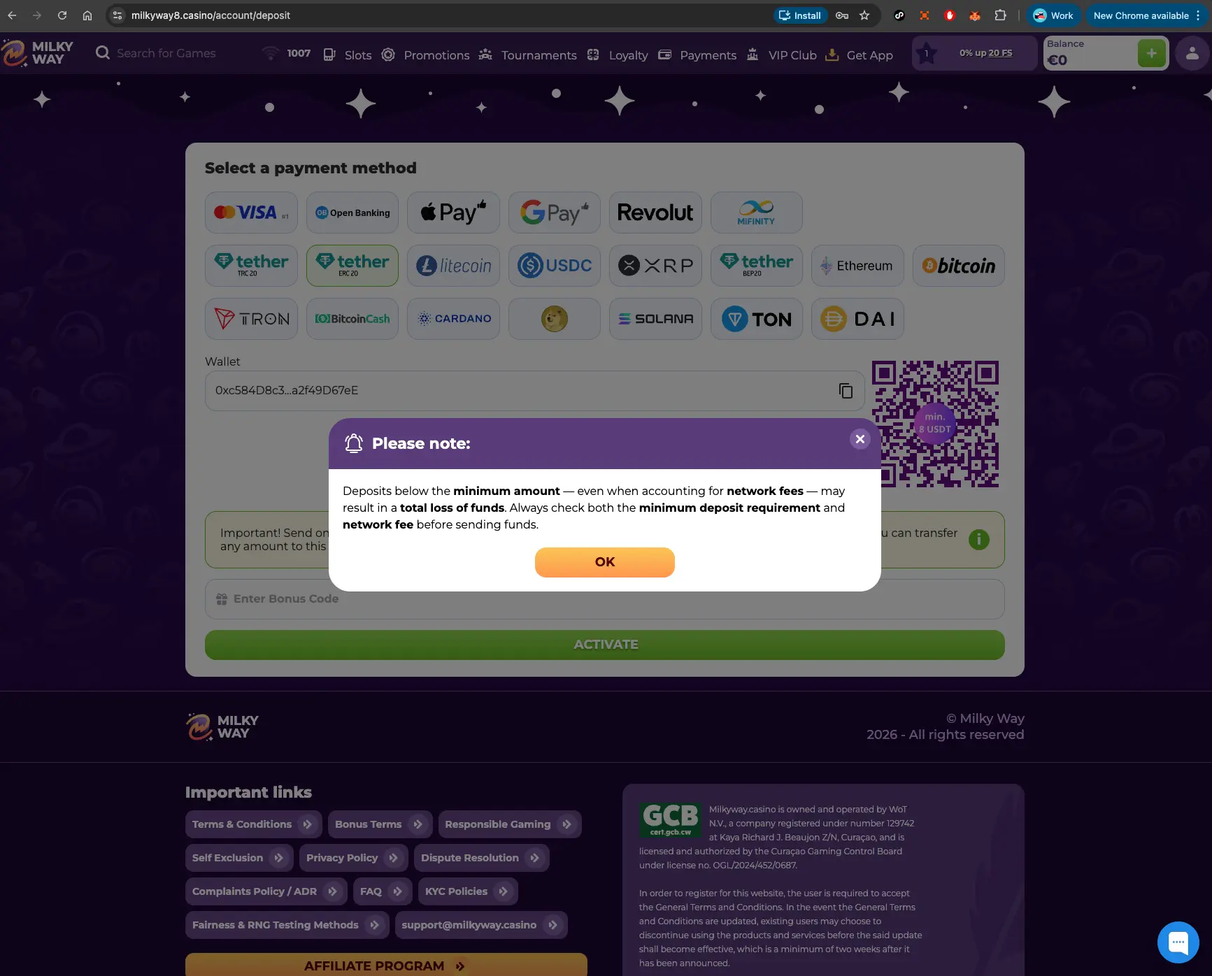
Task: Reload the page in Chrome
Action: coord(62,15)
